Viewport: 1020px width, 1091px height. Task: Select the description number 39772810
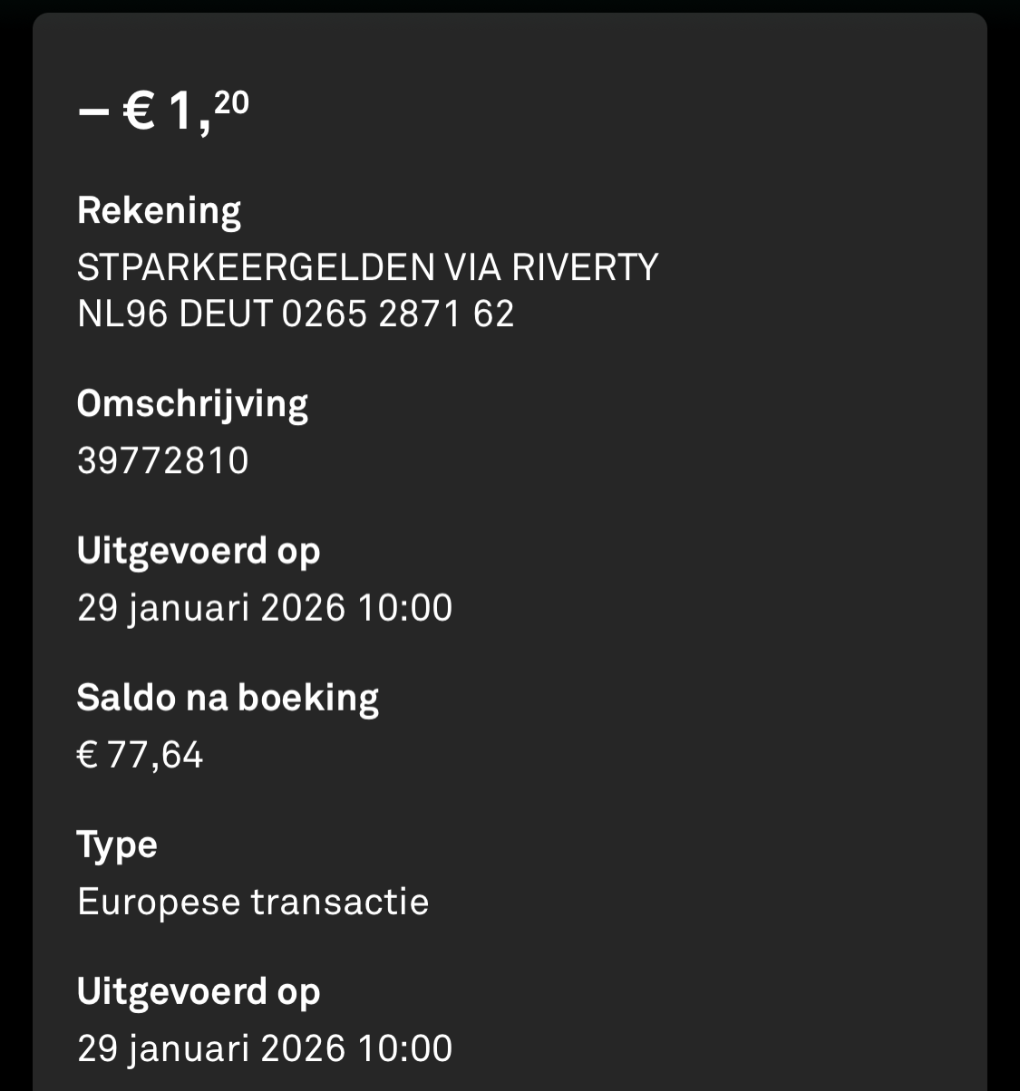tap(163, 460)
